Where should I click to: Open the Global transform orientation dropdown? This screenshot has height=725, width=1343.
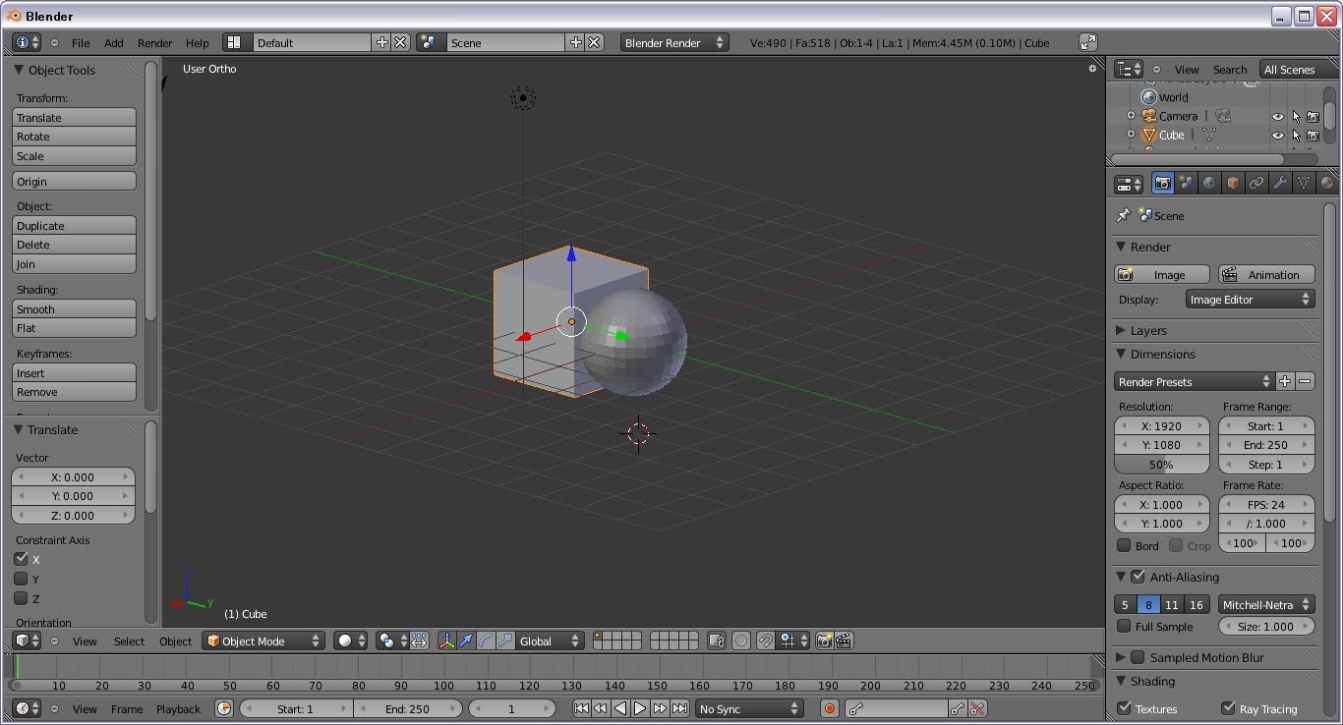pyautogui.click(x=548, y=641)
